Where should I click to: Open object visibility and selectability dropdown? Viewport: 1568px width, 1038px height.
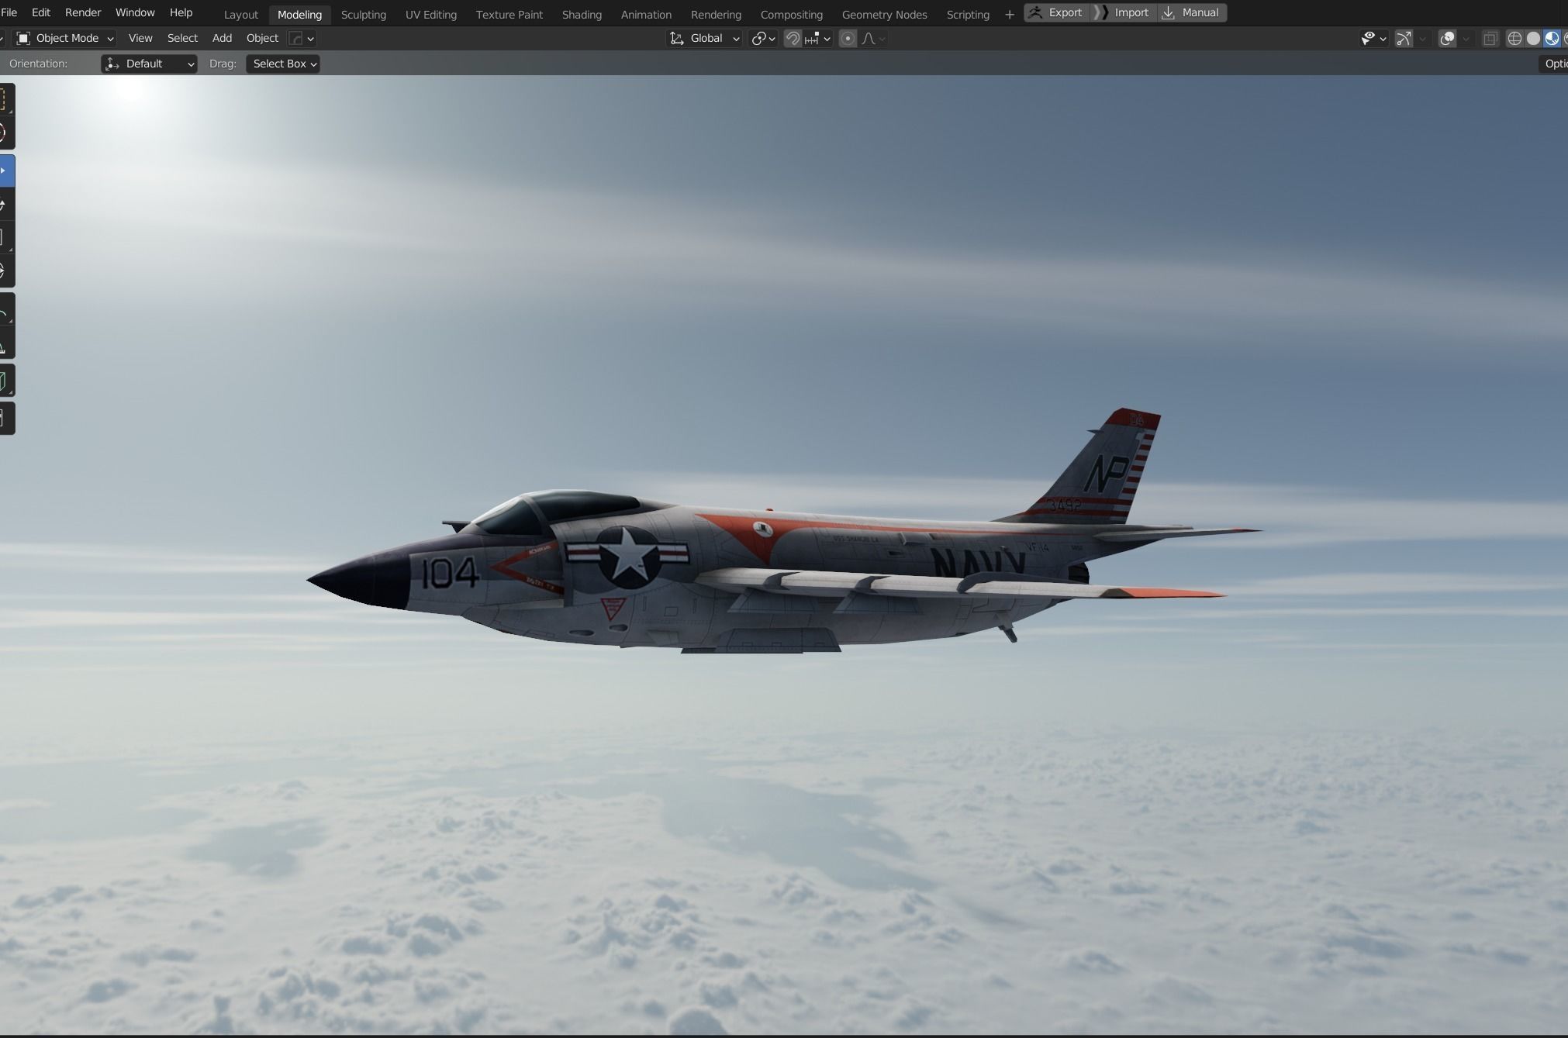pyautogui.click(x=1373, y=39)
